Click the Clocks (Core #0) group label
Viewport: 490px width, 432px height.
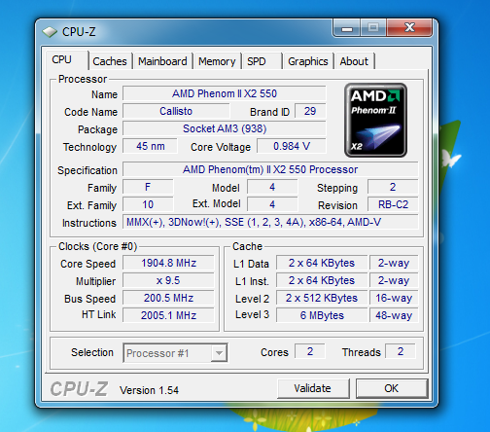97,246
